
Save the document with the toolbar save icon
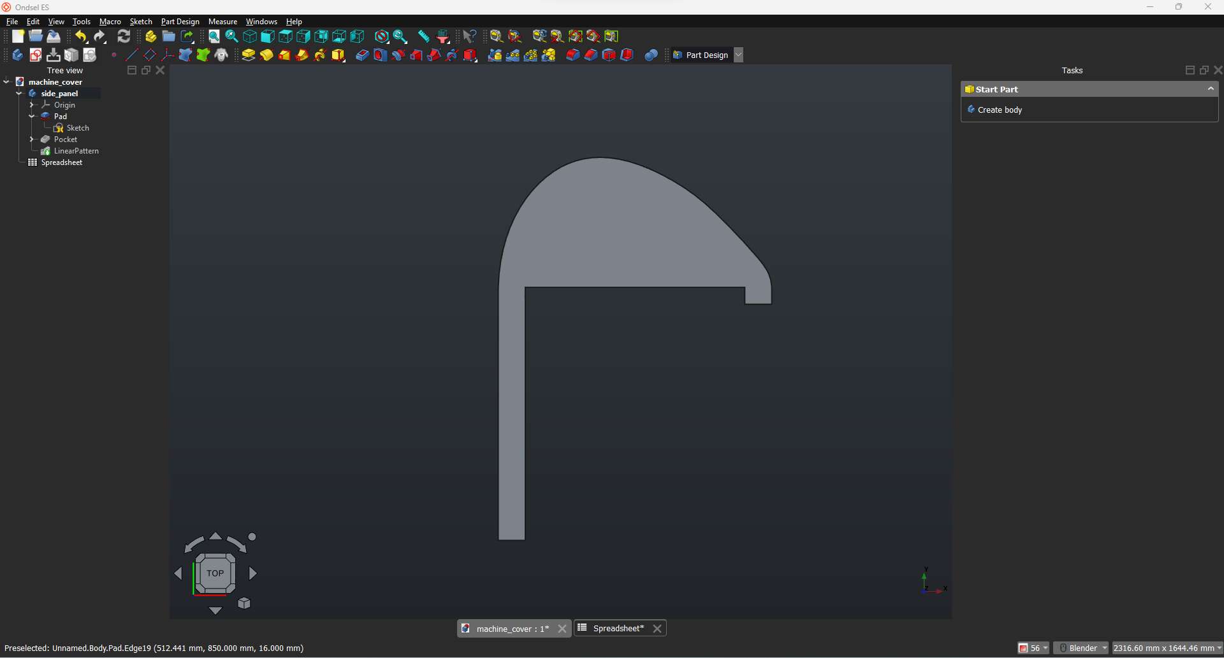point(54,36)
